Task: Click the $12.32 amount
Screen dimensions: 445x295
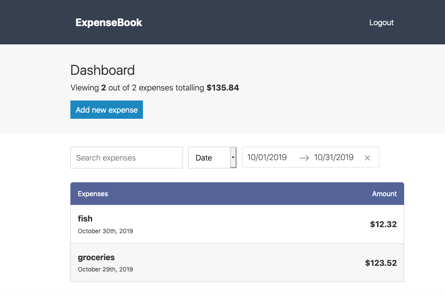Action: coord(383,225)
